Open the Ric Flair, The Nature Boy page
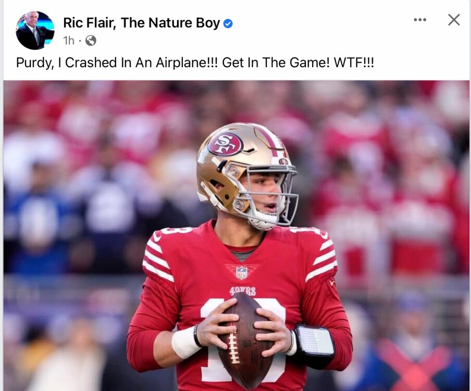 tap(142, 23)
